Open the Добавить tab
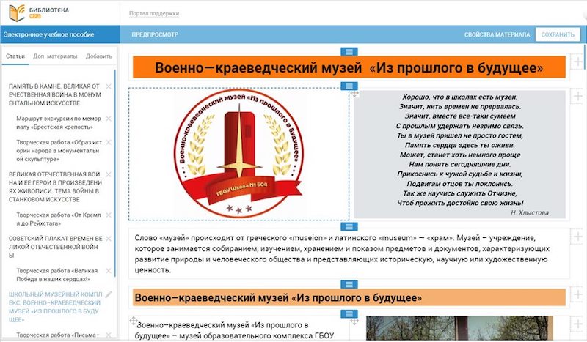The height and width of the screenshot is (342, 587). [x=98, y=56]
